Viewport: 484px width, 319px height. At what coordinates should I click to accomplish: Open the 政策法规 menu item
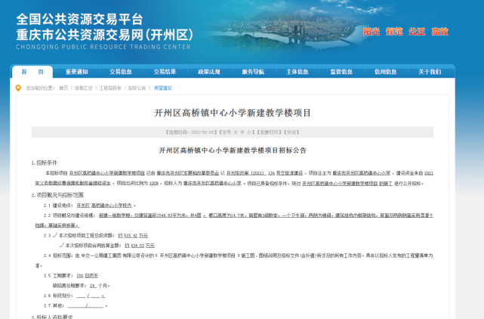pos(209,72)
